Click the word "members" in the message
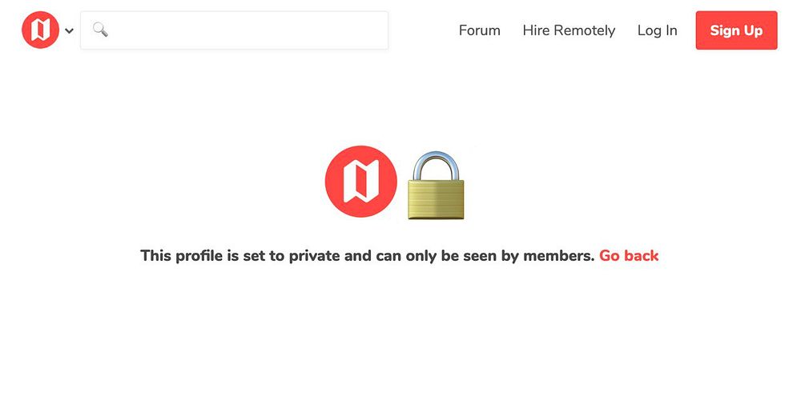Screen dimensions: 801x404 pyautogui.click(x=558, y=256)
